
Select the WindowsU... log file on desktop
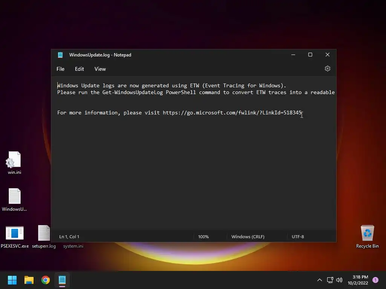(x=14, y=199)
